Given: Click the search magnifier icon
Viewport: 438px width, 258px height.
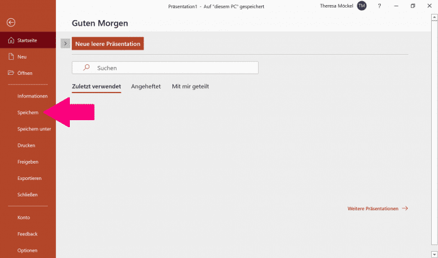Looking at the screenshot, I should point(86,68).
